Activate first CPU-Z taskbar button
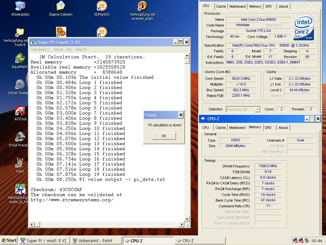This screenshot has width=326, height=245. pyautogui.click(x=148, y=241)
